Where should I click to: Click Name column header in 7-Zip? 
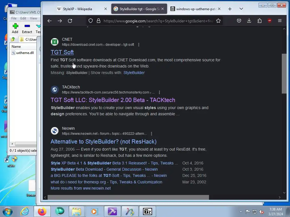click(x=24, y=47)
